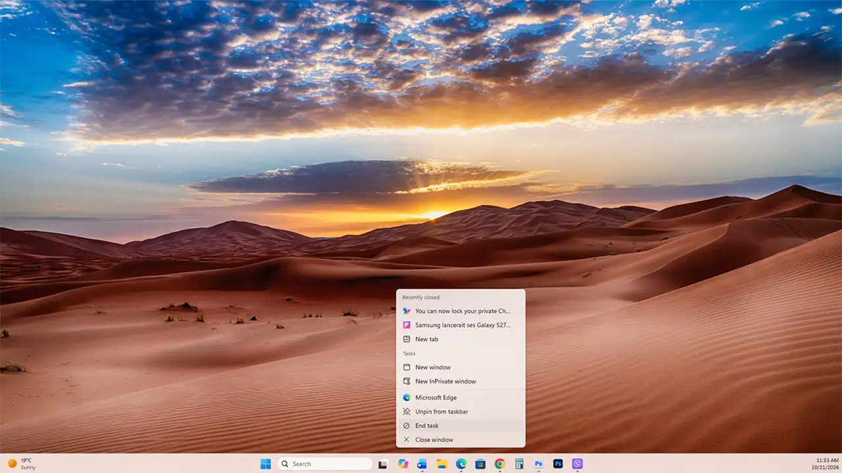Viewport: 842px width, 473px height.
Task: Click the taskbar Search box
Action: tap(325, 464)
